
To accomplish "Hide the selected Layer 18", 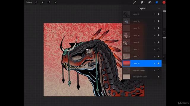I will click(x=158, y=63).
